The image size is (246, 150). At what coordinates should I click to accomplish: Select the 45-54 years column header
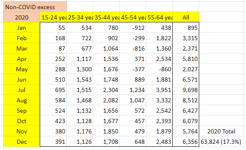click(x=133, y=17)
